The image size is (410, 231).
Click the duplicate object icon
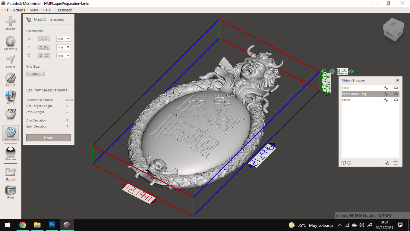(387, 163)
